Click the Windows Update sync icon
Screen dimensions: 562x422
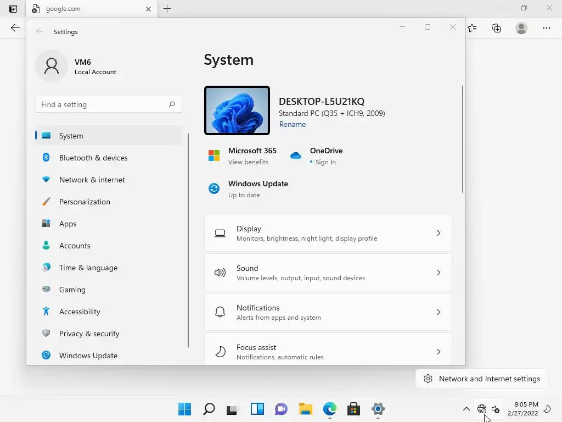(214, 188)
